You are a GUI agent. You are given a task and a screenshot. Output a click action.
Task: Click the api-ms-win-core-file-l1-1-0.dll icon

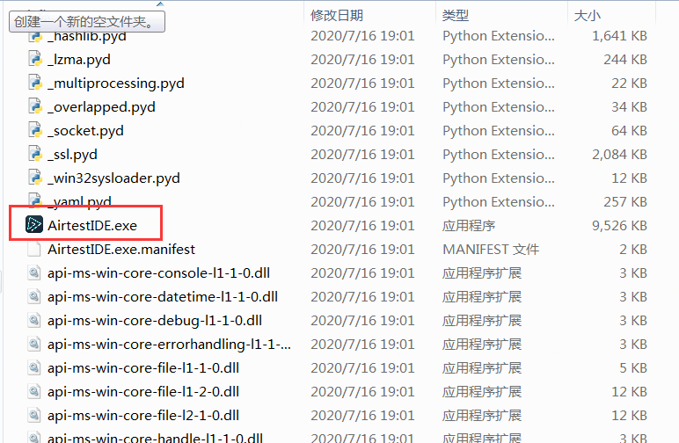click(34, 368)
